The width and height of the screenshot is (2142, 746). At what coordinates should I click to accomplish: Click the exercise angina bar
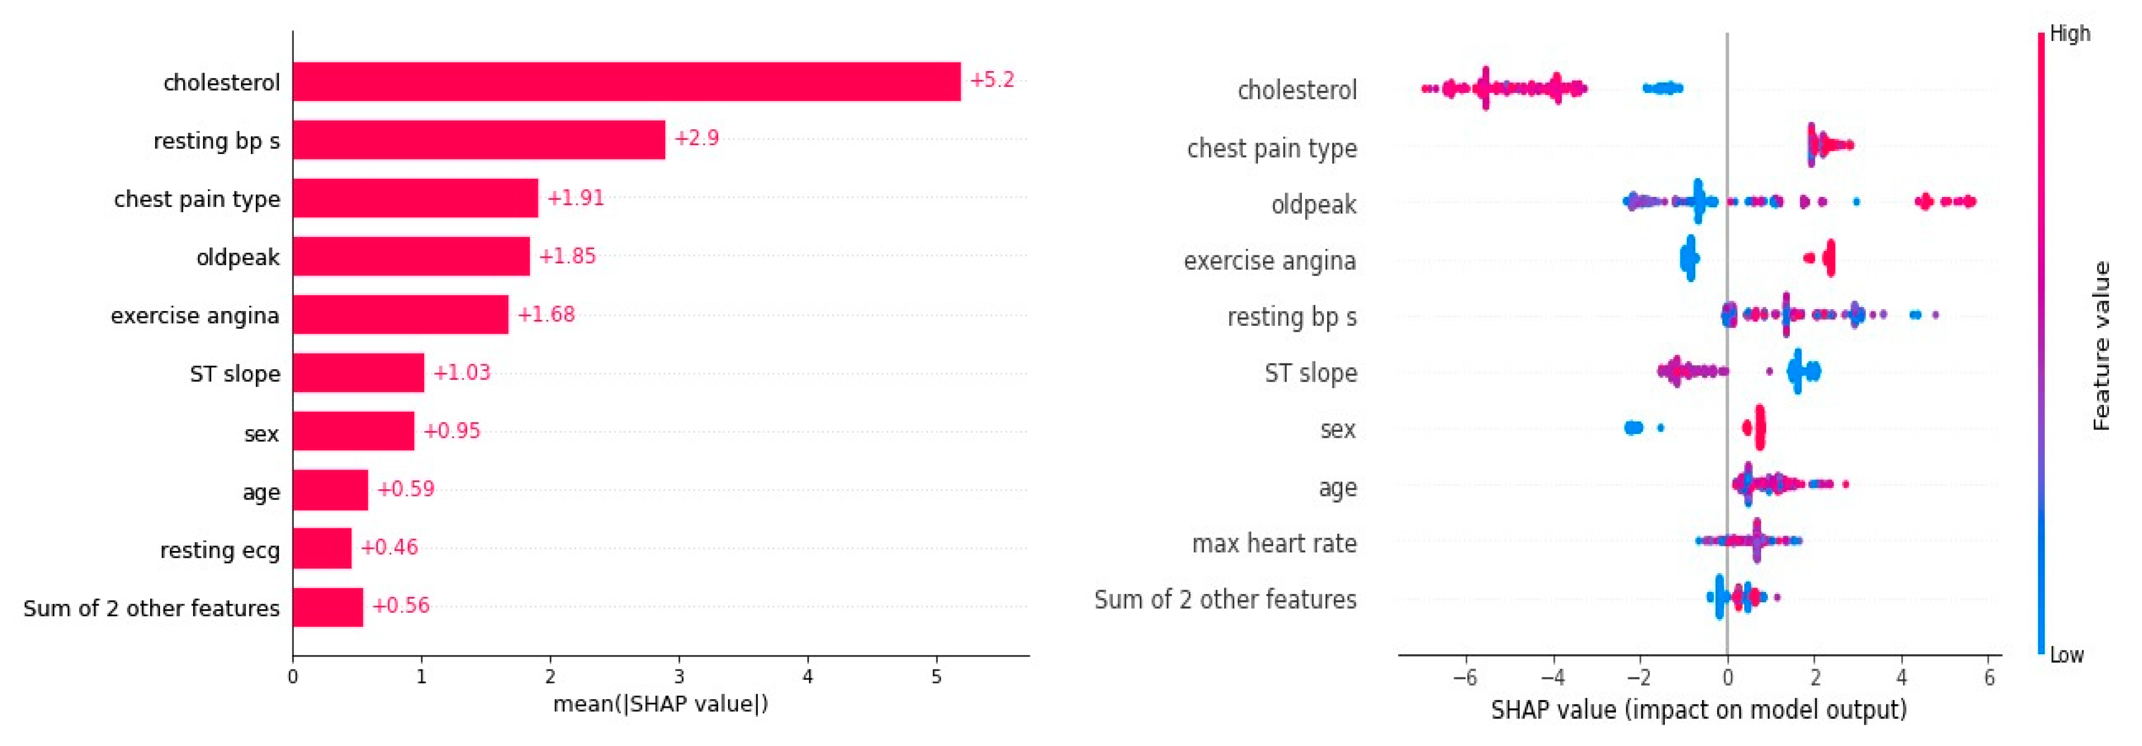coord(399,314)
